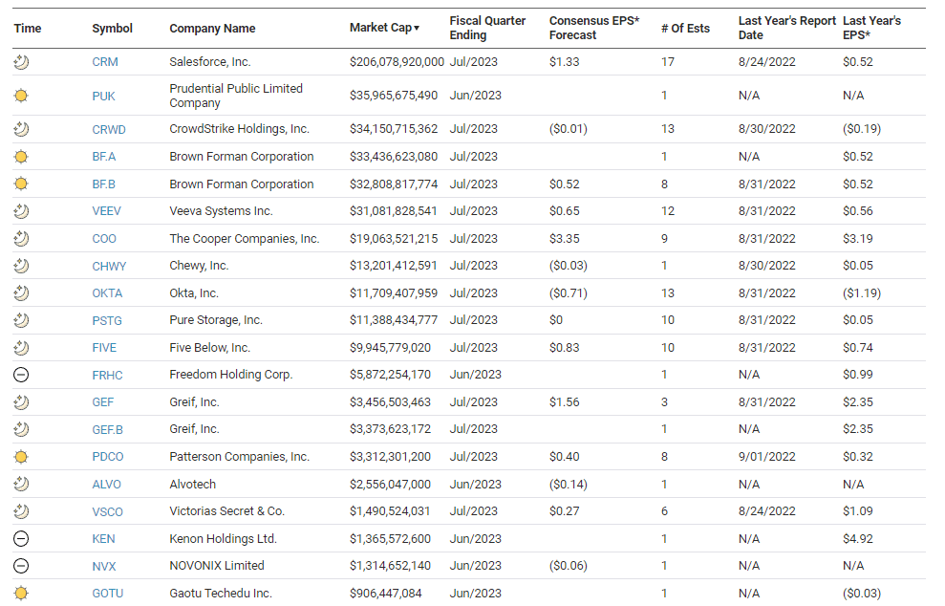Follow the NVX ticker link
This screenshot has width=945, height=606.
[103, 566]
